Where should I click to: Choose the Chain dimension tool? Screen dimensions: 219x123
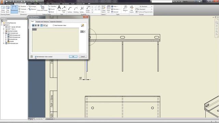pyautogui.click(x=22, y=12)
